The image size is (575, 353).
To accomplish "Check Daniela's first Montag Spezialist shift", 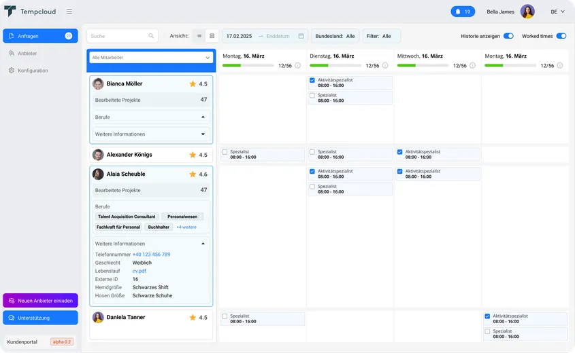I will (225, 316).
